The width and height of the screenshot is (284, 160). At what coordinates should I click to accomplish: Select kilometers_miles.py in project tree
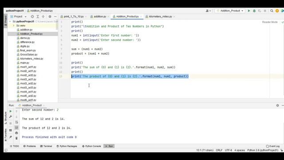click(x=32, y=59)
